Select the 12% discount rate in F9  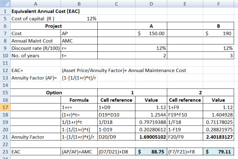tap(218, 48)
